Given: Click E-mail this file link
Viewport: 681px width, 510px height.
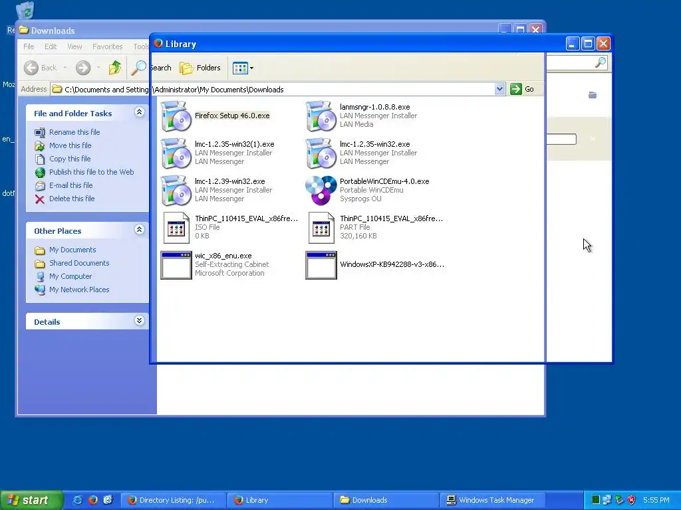Looking at the screenshot, I should pyautogui.click(x=70, y=185).
